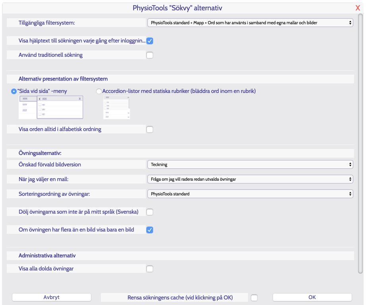Click the Önskad förvald bildversion label
The height and width of the screenshot is (305, 366).
pyautogui.click(x=50, y=165)
